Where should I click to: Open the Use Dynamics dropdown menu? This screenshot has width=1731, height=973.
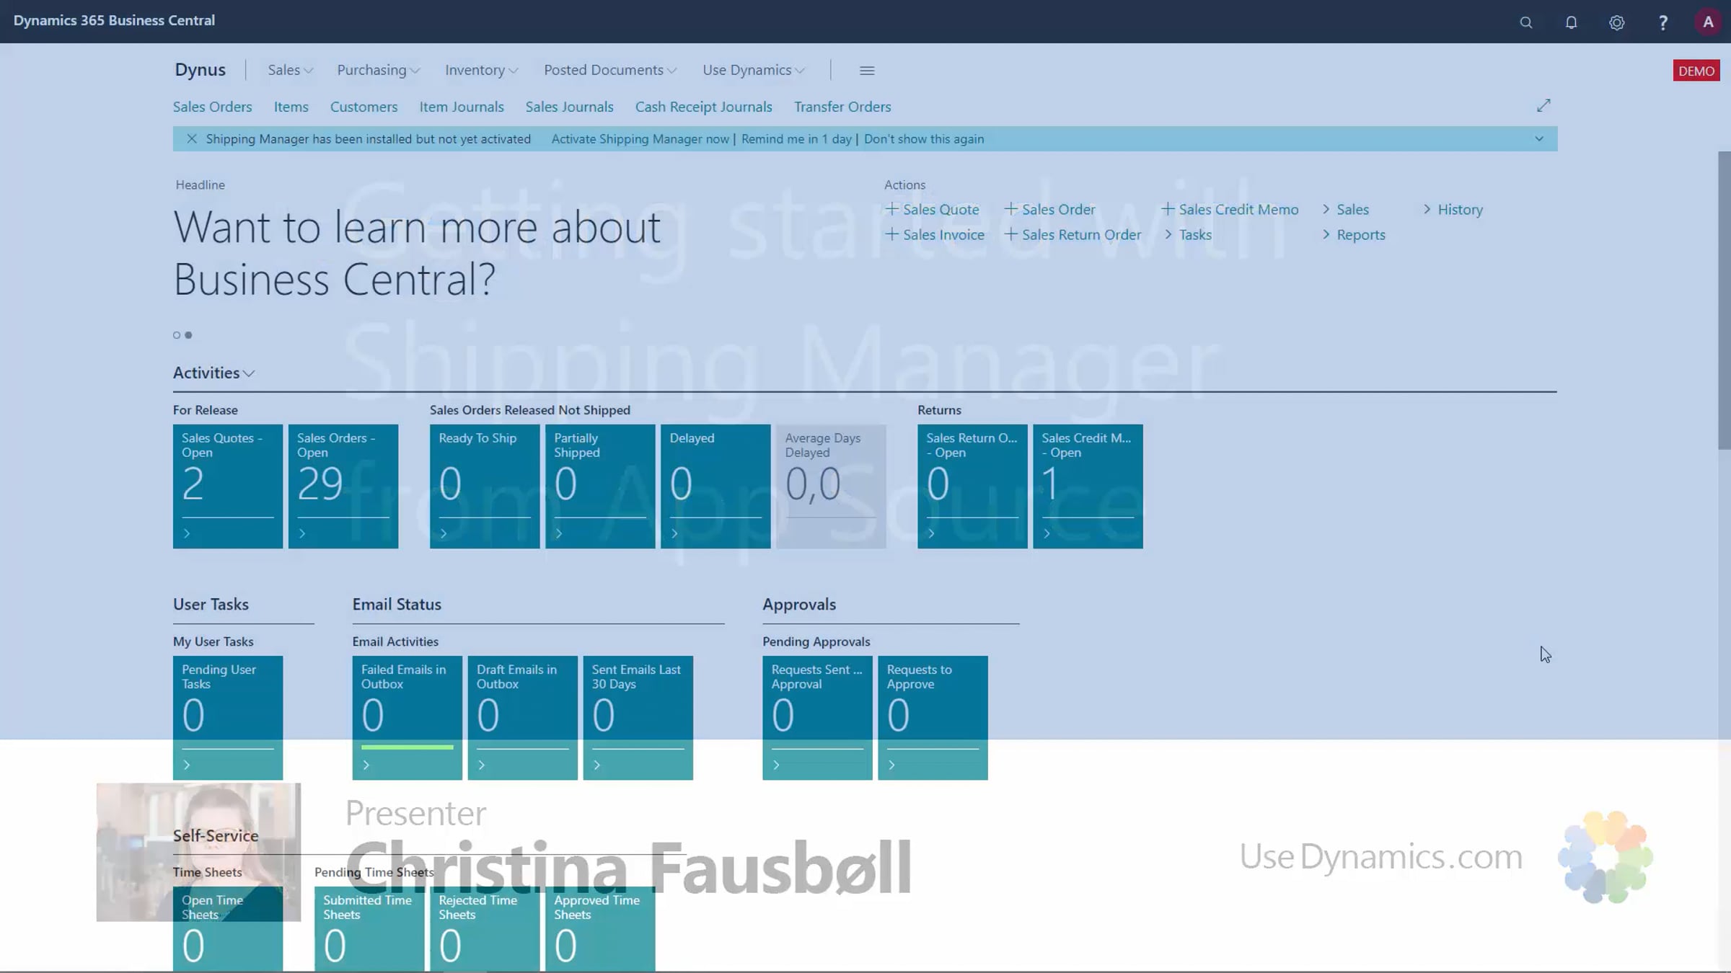tap(754, 70)
